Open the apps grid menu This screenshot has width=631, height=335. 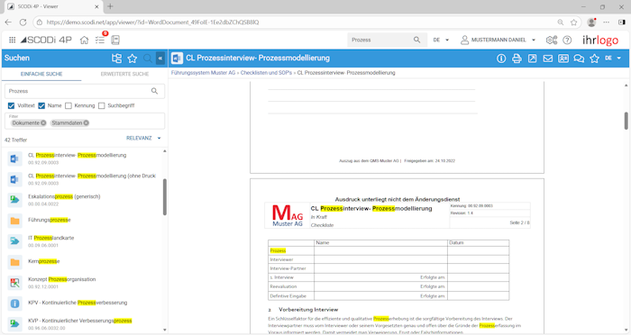[12, 40]
